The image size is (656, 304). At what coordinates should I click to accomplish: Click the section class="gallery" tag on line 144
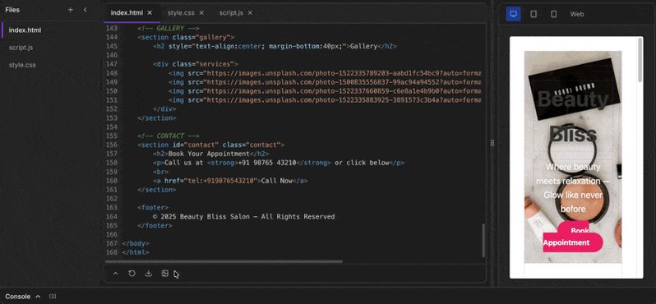[x=186, y=37]
